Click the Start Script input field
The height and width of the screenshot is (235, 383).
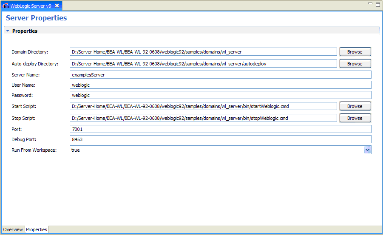tap(203, 106)
